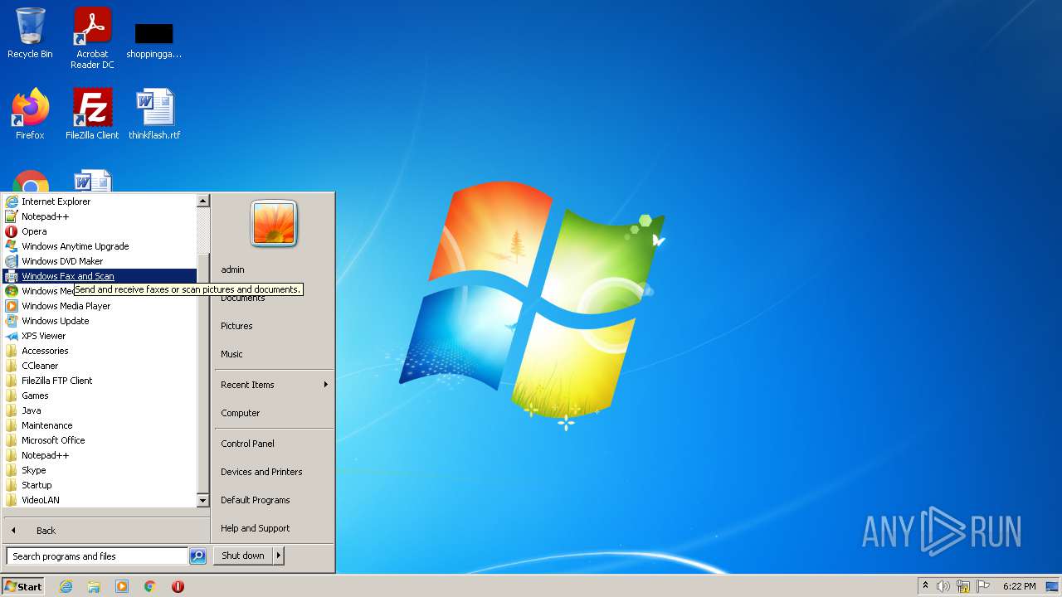Click the Start button on taskbar
The image size is (1062, 597).
(23, 586)
